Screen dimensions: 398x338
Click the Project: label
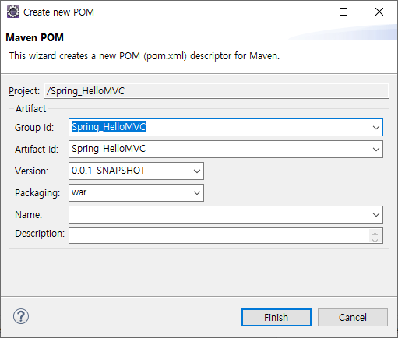[x=24, y=91]
